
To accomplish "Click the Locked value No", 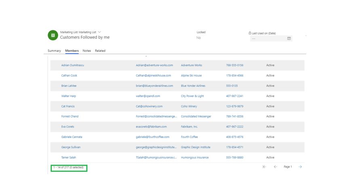I will (198, 38).
